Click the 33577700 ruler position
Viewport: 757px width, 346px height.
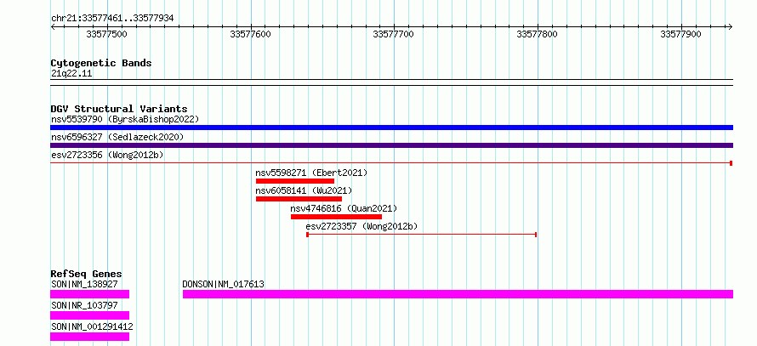(394, 34)
